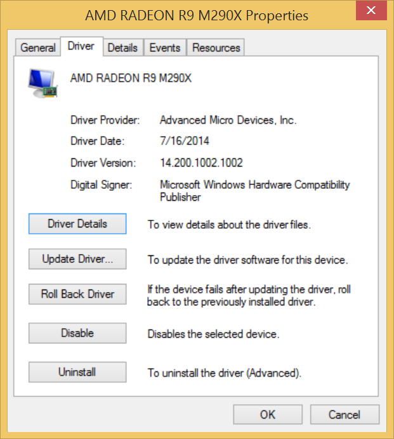Click the driver date 7/16/2014
This screenshot has height=439, width=394.
click(x=185, y=141)
